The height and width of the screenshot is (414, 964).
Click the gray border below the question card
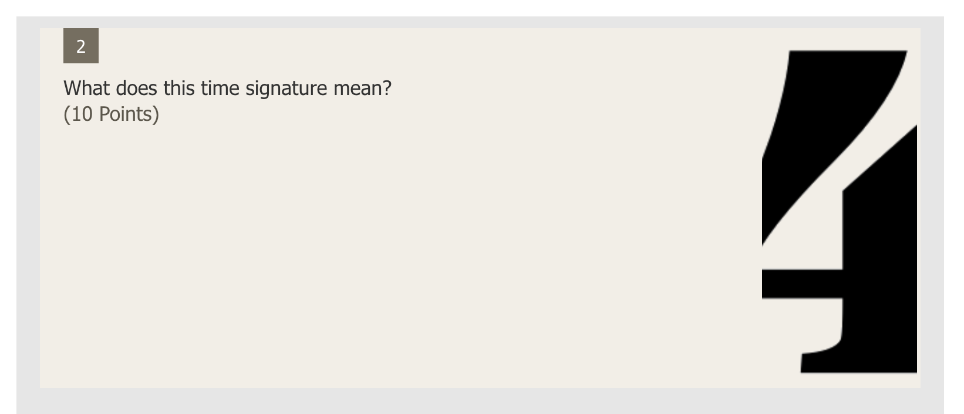pyautogui.click(x=480, y=401)
